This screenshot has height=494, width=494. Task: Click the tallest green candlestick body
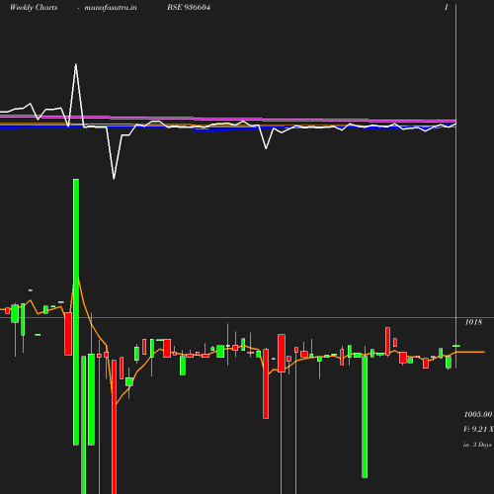pyautogui.click(x=76, y=312)
